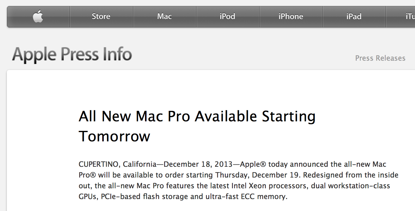
Task: Click the word Tomorrow in the headline
Action: click(115, 137)
